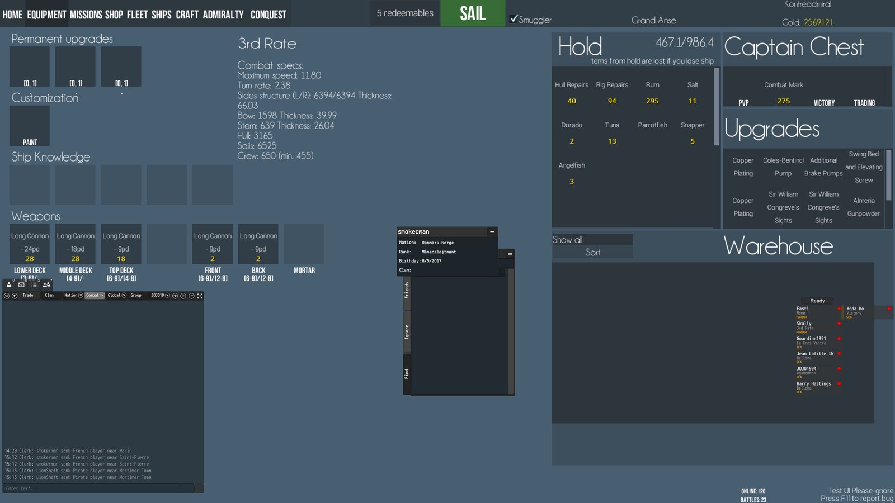
Task: Open the group members icon above chat
Action: 46,285
